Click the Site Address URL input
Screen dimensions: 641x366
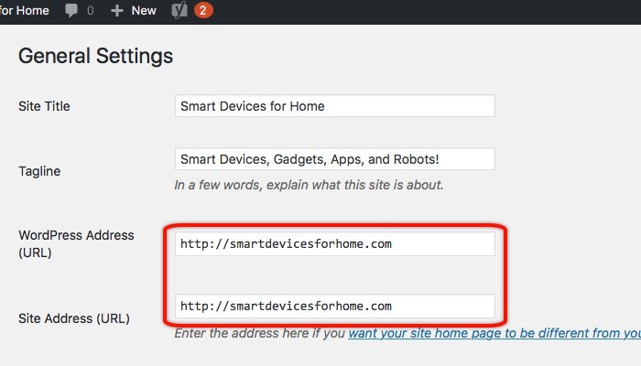click(x=334, y=306)
